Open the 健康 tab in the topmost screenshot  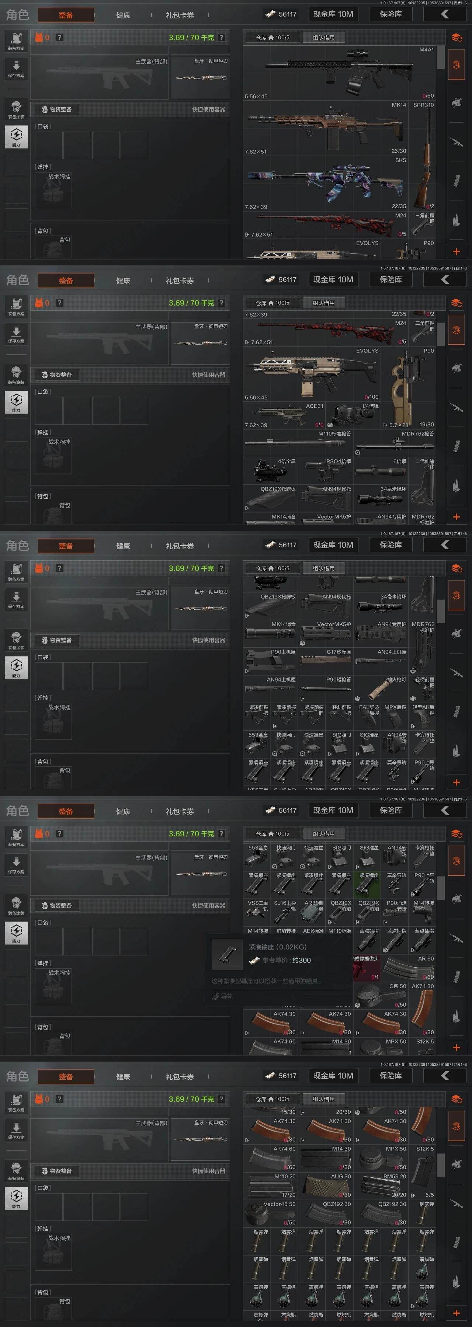point(123,15)
